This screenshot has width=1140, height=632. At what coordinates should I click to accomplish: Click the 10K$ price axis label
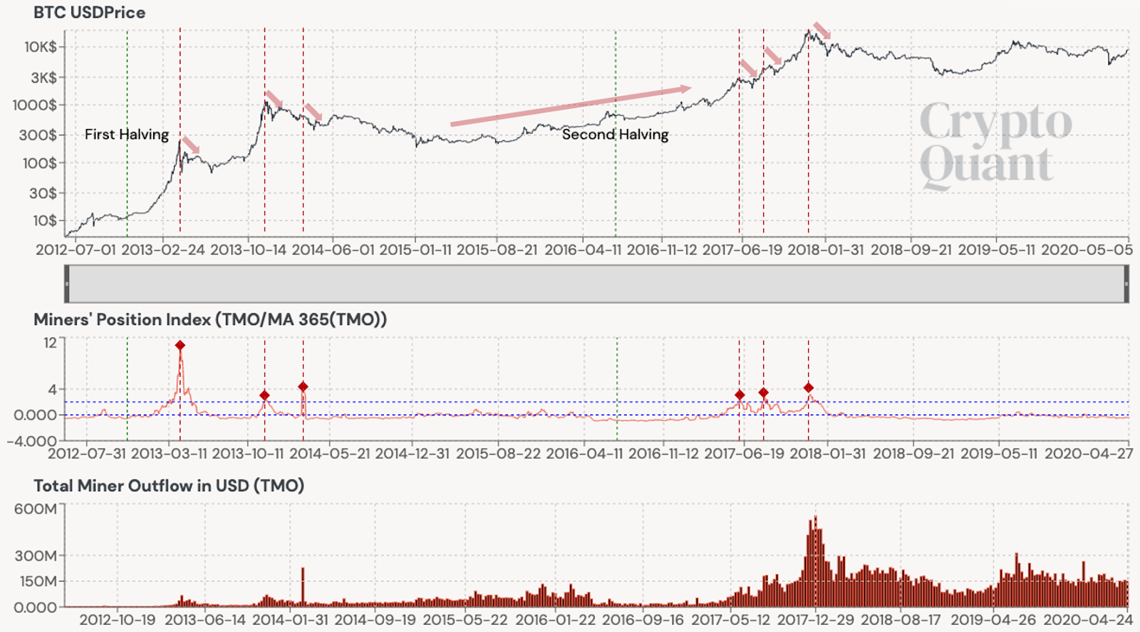40,47
